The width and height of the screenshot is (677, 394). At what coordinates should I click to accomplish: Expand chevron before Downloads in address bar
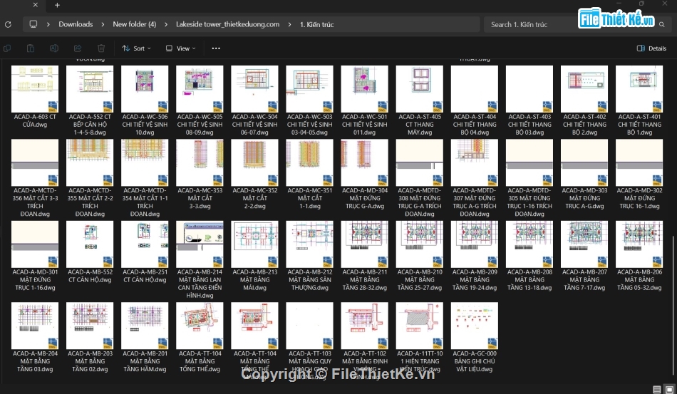pos(48,25)
